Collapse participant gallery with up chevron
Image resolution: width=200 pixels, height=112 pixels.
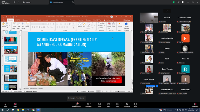pyautogui.click(x=167, y=11)
